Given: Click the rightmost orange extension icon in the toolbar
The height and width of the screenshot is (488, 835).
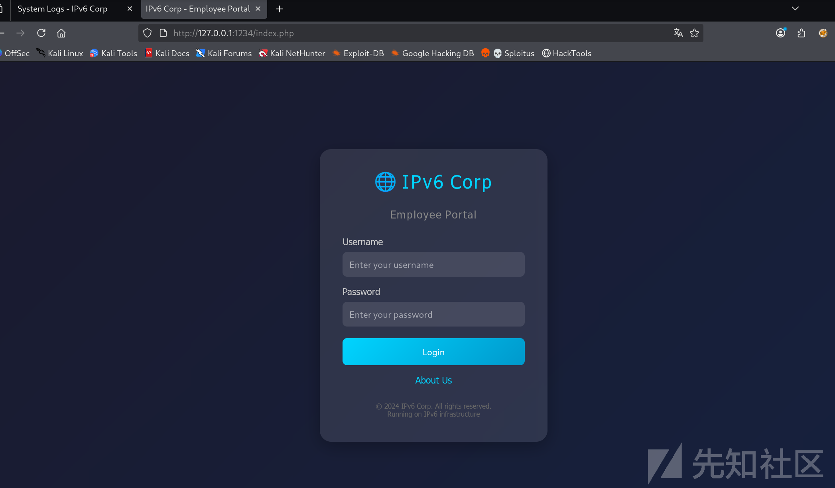Looking at the screenshot, I should [823, 33].
